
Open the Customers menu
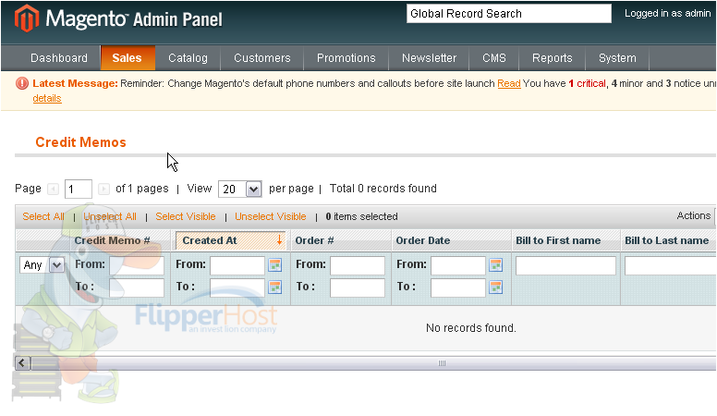click(x=262, y=58)
